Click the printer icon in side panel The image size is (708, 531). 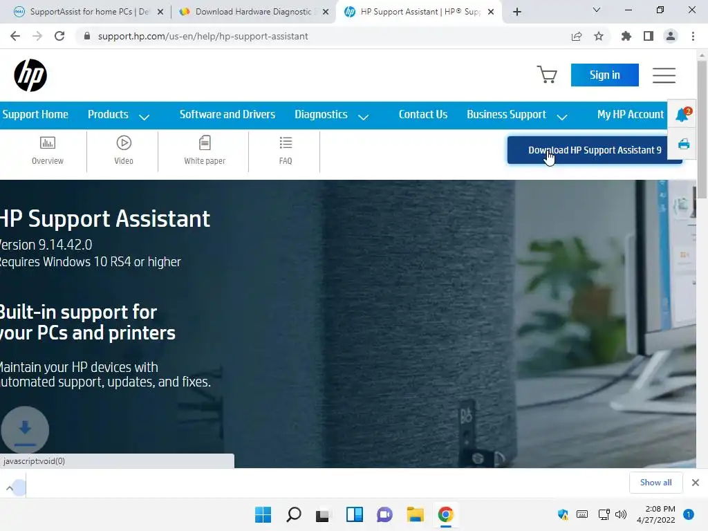684,144
